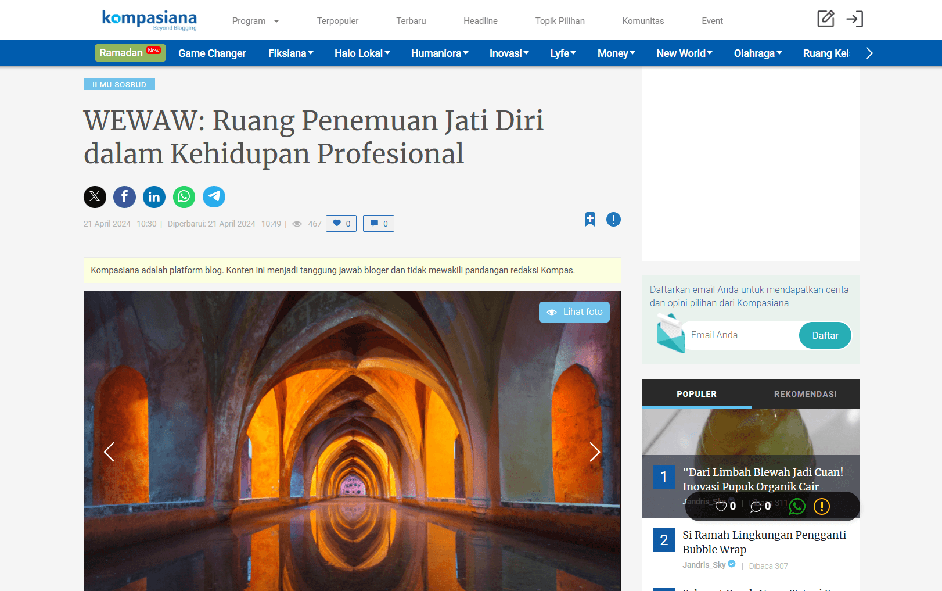Click the Daftar subscribe button
This screenshot has height=591, width=942.
(x=825, y=336)
